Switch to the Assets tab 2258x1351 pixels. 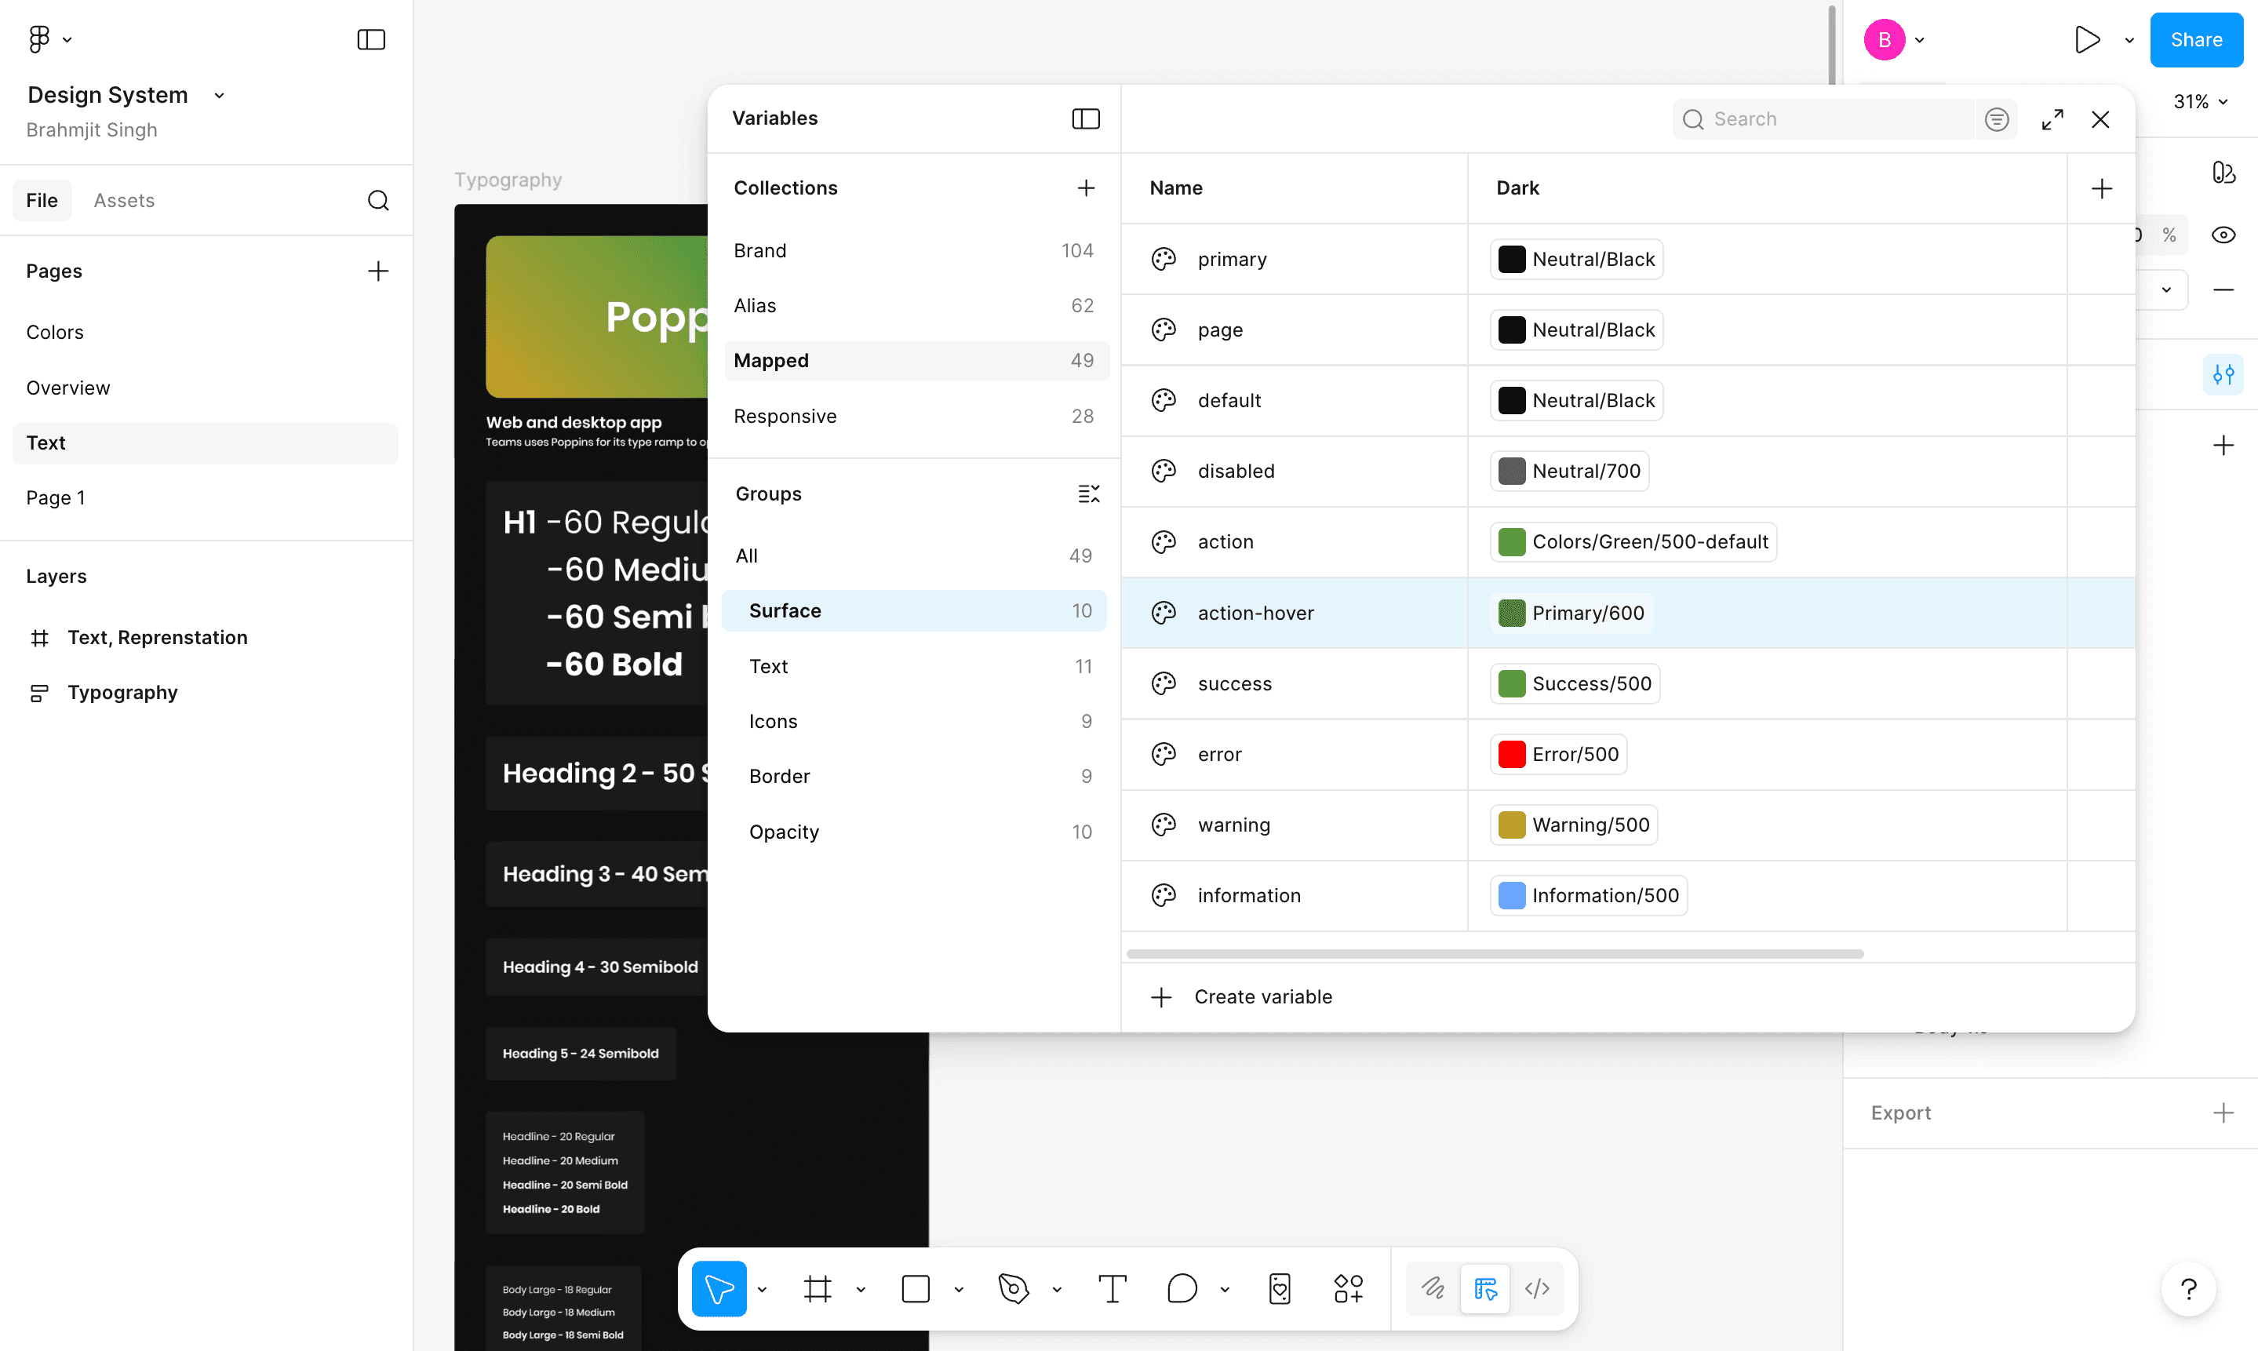pos(124,200)
